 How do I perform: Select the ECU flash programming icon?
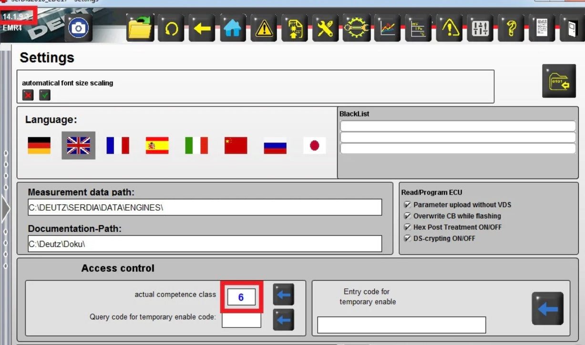tap(294, 29)
